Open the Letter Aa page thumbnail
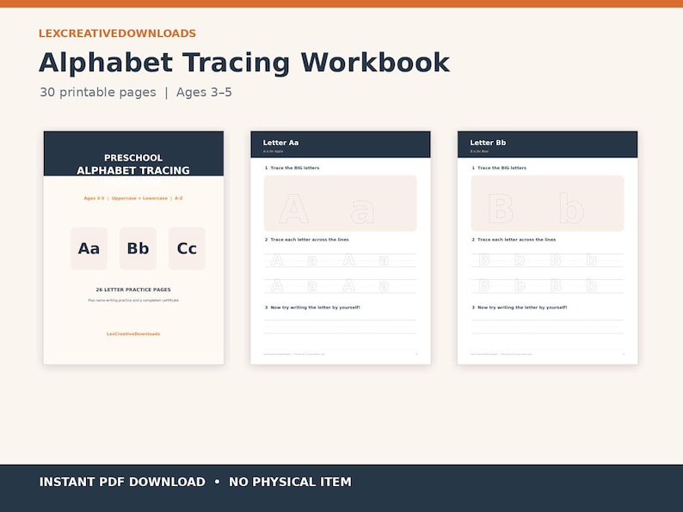The height and width of the screenshot is (512, 683). click(x=341, y=247)
